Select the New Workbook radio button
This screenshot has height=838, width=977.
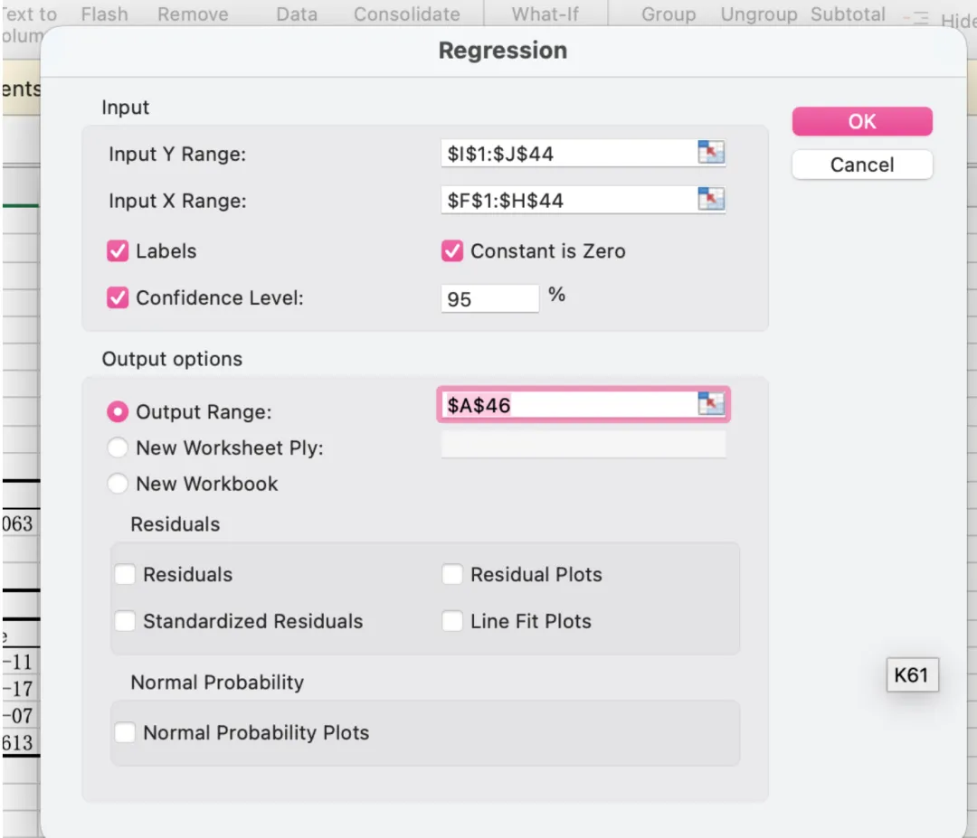pyautogui.click(x=118, y=484)
